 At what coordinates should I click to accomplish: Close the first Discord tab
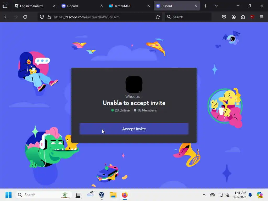pos(101,6)
